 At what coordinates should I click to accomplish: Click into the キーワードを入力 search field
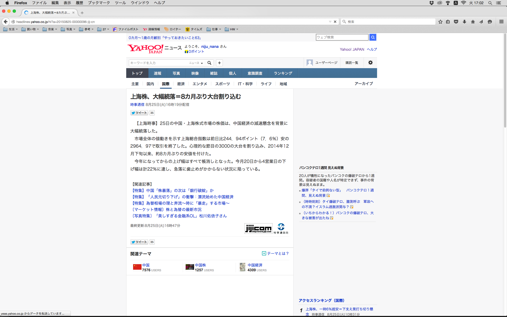(x=158, y=63)
